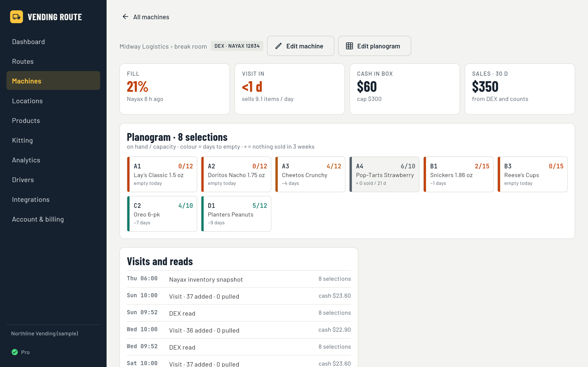Screen dimensions: 588x367
Task: Click the Wed 10:00 visit 36 added row
Action: [239, 330]
